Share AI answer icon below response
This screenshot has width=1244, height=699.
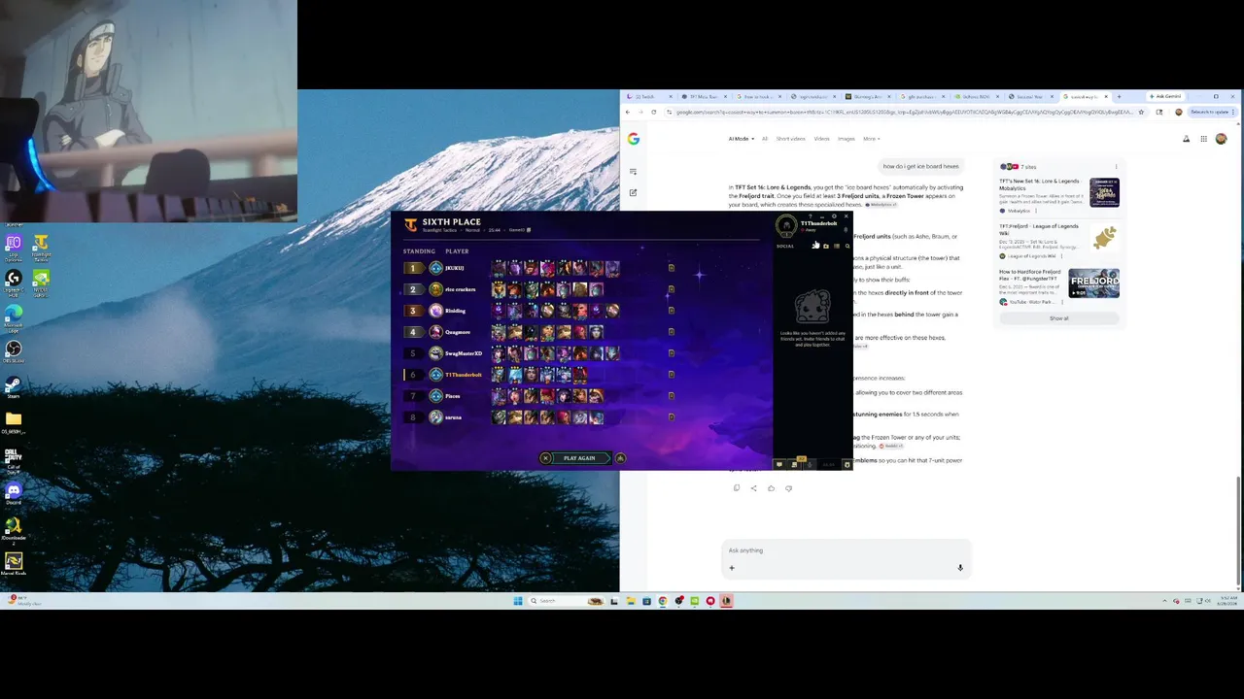(x=753, y=488)
